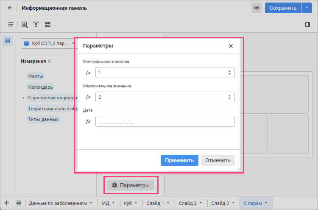
Task: Toggle the right side panel icon
Action: coord(307,24)
